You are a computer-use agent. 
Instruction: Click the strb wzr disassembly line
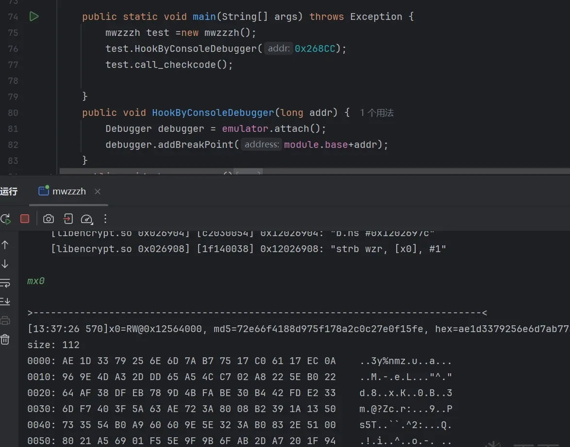point(248,249)
